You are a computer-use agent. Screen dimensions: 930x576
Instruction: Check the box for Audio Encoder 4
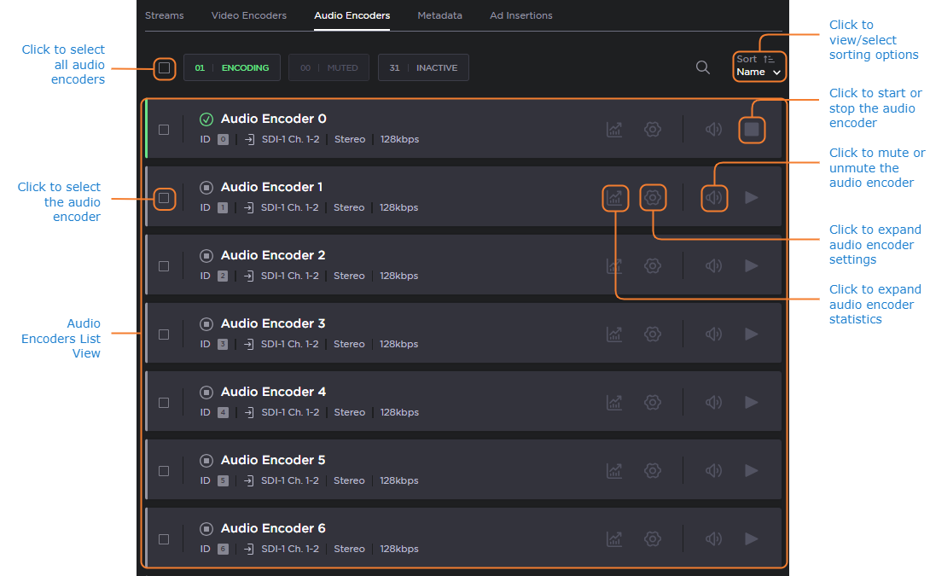click(x=164, y=403)
